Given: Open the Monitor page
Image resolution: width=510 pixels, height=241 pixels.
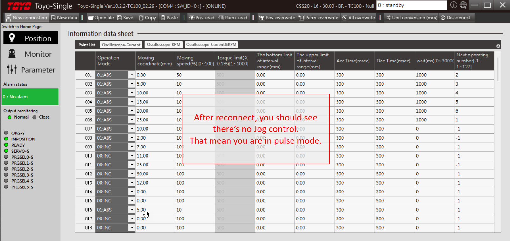Looking at the screenshot, I should 31,54.
